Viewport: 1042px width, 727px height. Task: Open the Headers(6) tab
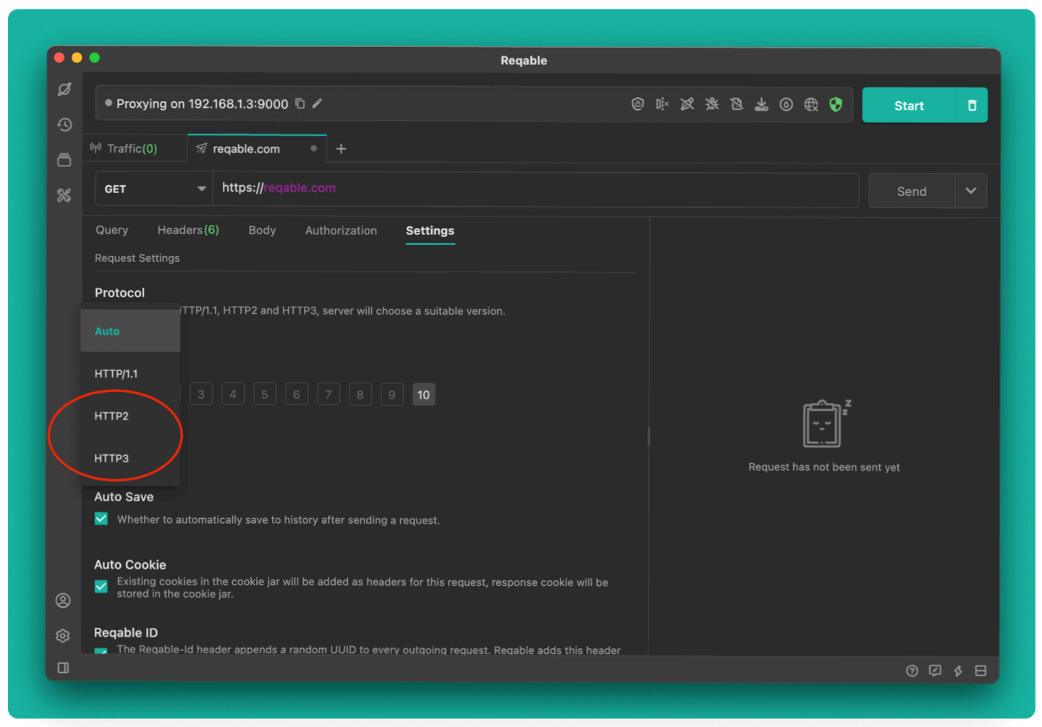(188, 230)
